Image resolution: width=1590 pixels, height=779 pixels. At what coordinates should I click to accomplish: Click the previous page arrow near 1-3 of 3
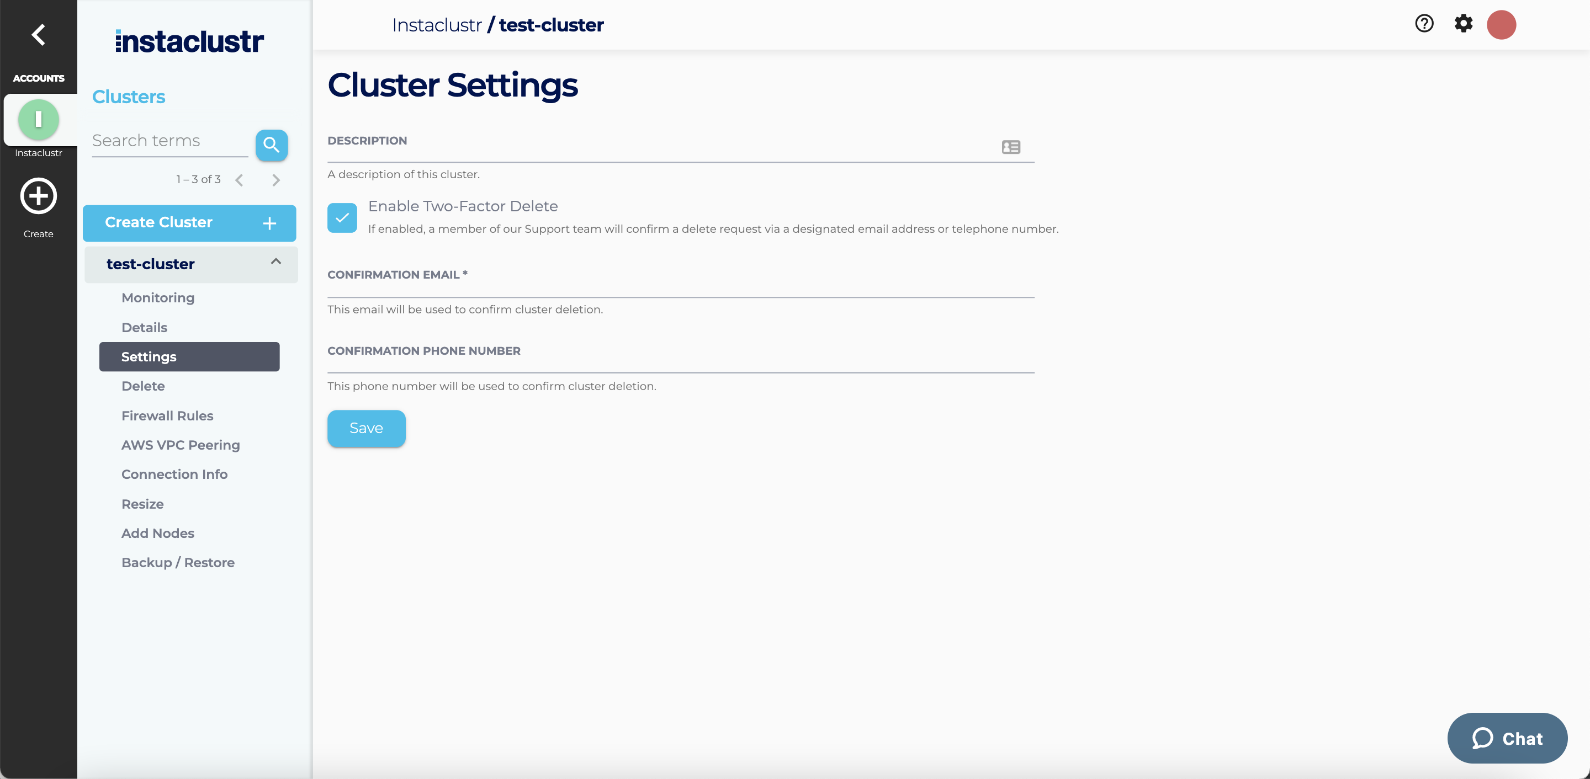tap(240, 179)
